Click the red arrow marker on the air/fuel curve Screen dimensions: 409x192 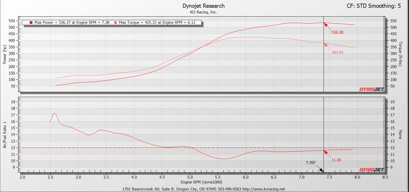coord(327,154)
